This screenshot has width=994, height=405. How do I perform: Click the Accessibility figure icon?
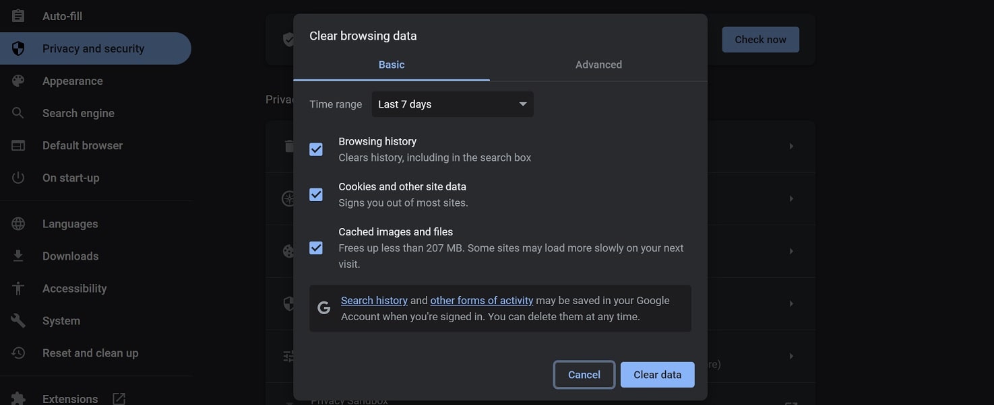[18, 289]
